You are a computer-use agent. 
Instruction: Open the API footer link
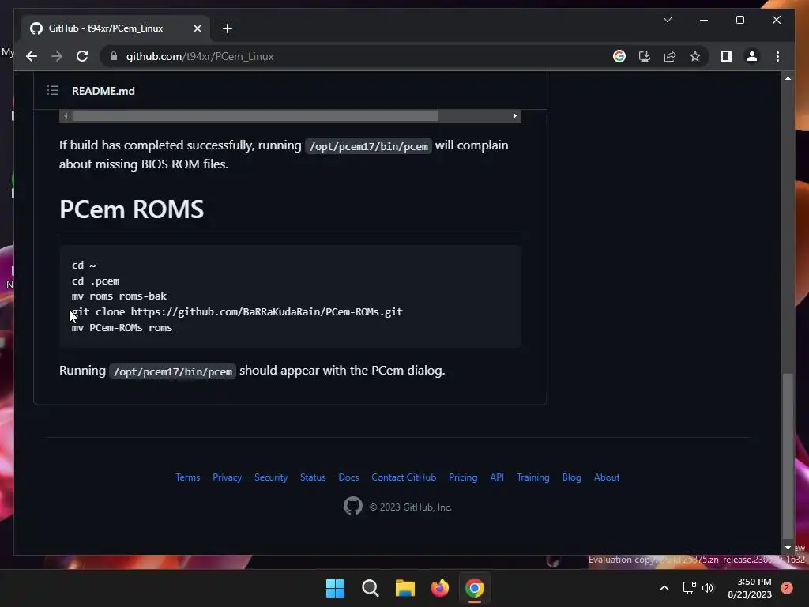(x=497, y=477)
